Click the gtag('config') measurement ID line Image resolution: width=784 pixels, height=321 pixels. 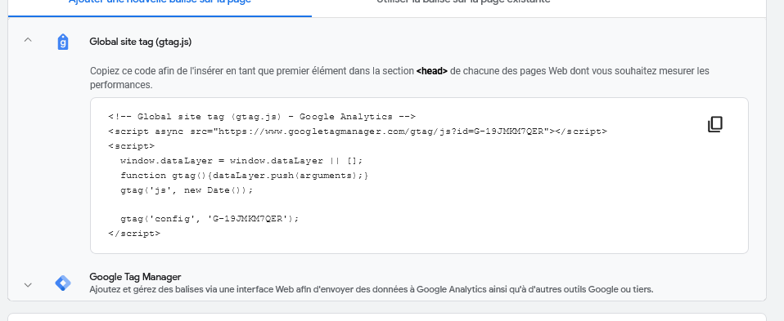tap(210, 219)
